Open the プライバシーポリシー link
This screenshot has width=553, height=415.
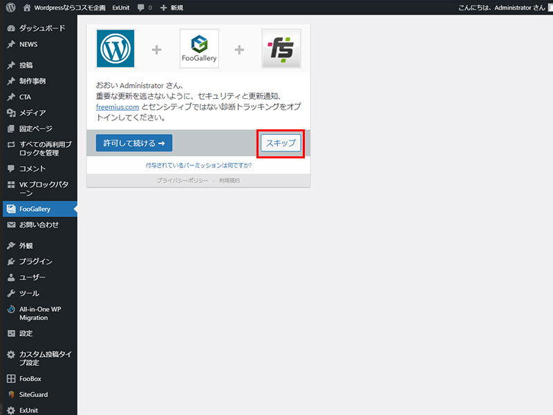coord(182,181)
